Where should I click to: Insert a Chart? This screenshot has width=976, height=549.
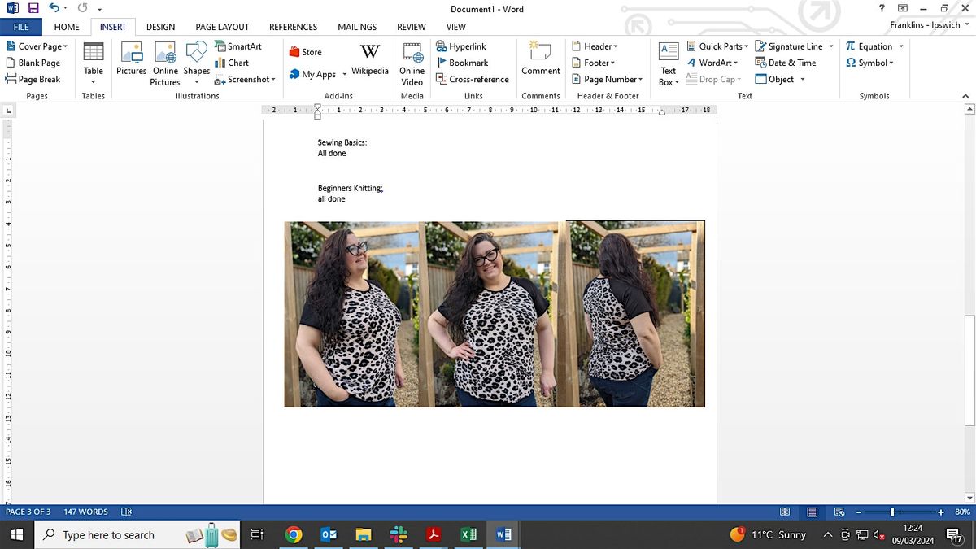tap(232, 63)
